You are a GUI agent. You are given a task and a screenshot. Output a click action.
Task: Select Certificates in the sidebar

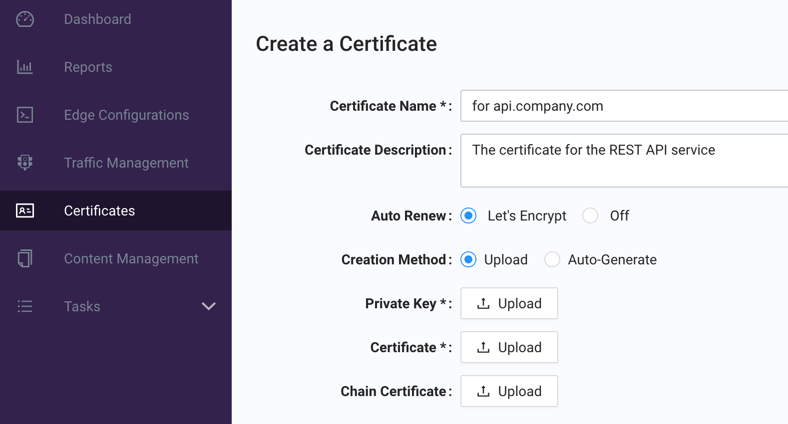(x=116, y=211)
